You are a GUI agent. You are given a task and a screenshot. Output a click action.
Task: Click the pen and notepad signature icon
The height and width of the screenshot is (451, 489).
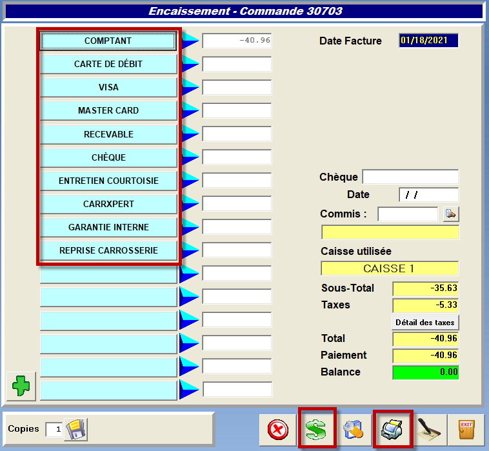[429, 430]
